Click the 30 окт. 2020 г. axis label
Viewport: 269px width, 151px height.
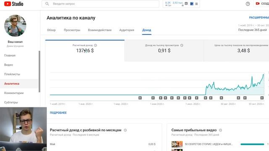click(256, 104)
